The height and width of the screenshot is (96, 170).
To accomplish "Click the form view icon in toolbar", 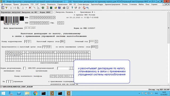I will tap(3, 8).
